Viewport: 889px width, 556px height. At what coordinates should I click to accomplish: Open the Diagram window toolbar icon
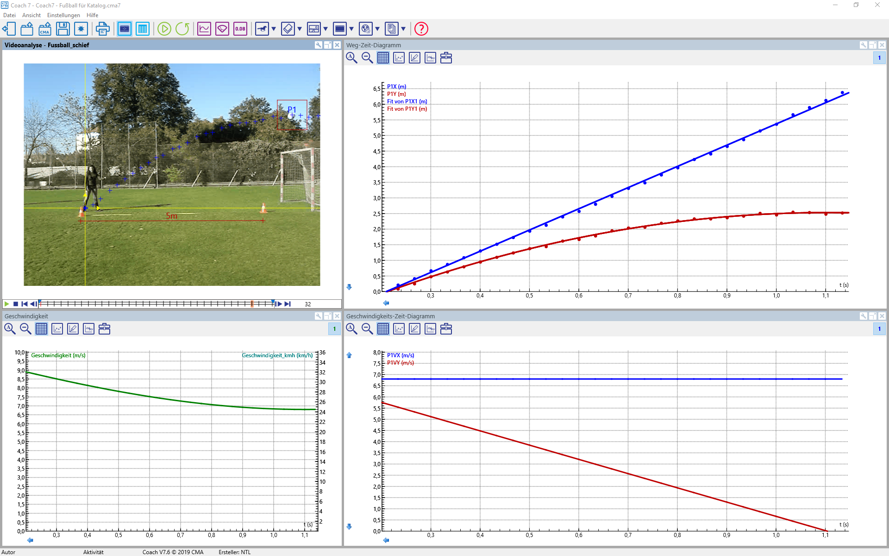tap(204, 29)
